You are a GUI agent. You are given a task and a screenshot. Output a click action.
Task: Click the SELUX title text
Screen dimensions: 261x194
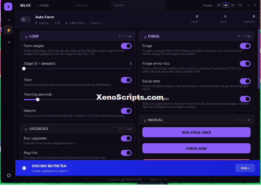point(25,5)
